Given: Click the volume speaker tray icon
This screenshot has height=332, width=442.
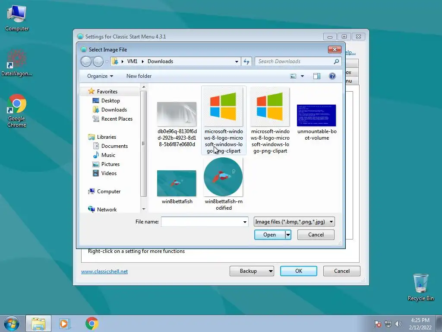Looking at the screenshot, I should click(x=398, y=324).
